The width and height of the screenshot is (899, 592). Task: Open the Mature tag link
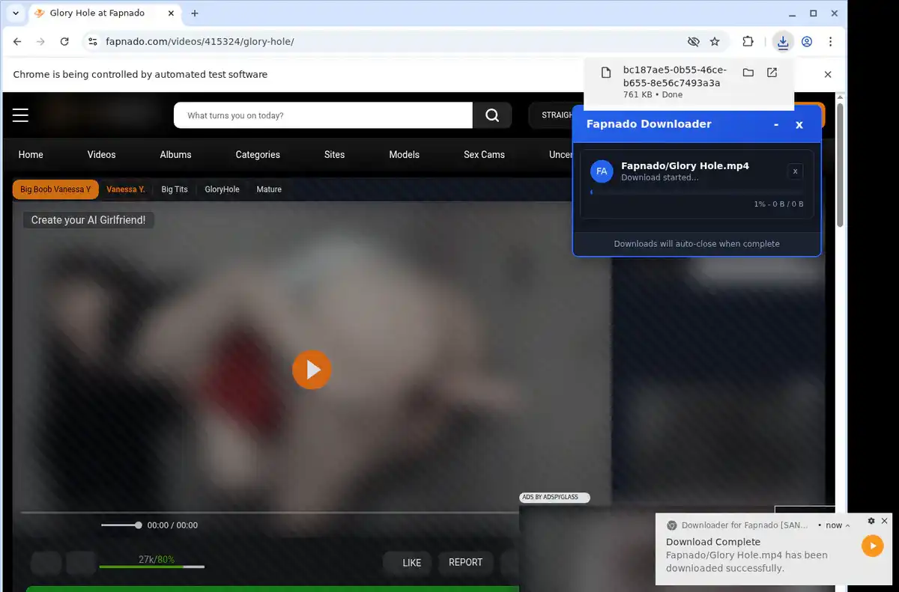[269, 189]
